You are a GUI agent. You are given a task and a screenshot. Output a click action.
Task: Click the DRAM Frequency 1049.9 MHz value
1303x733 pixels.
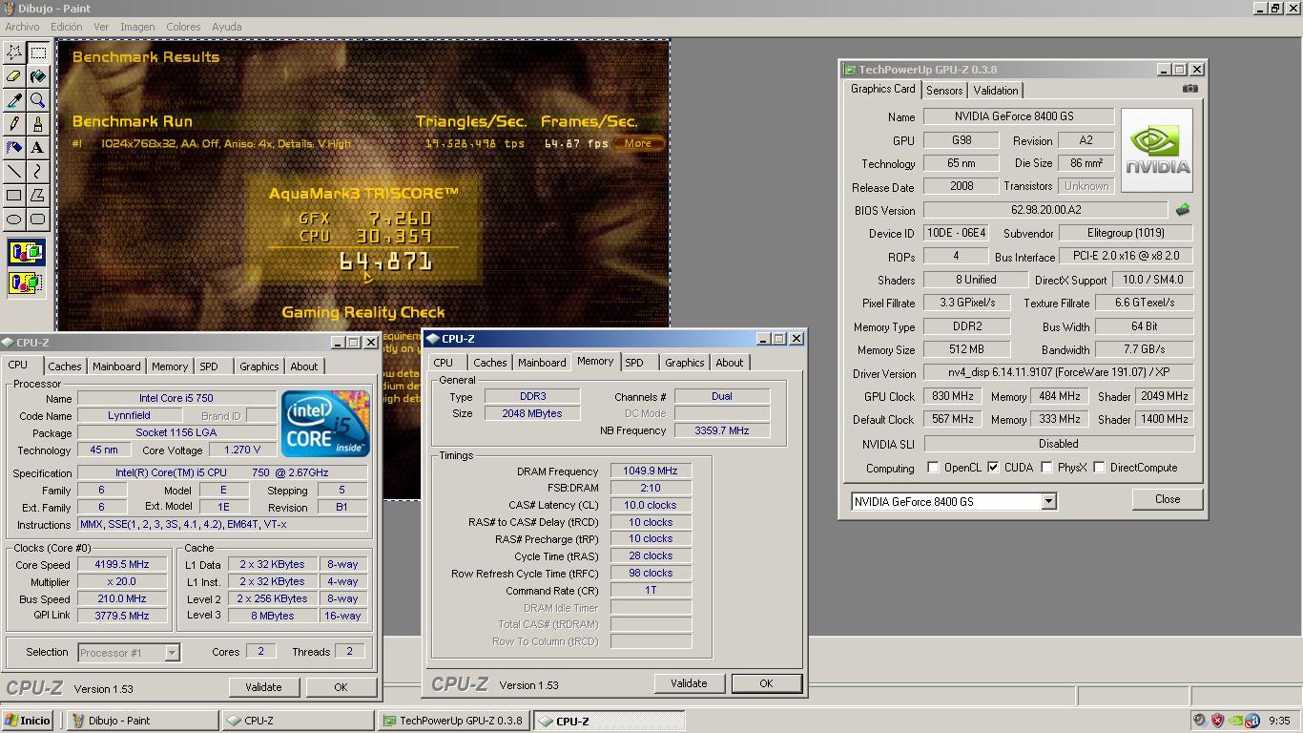[650, 471]
